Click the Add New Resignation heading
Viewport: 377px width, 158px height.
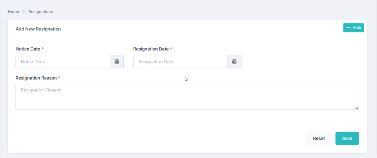[x=38, y=29]
